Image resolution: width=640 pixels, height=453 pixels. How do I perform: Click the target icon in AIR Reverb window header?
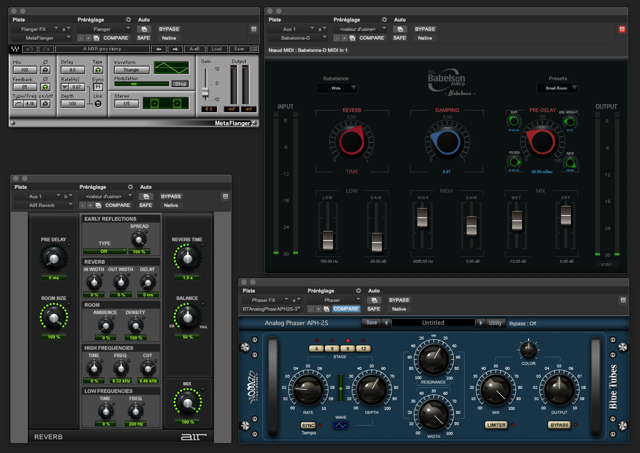[x=225, y=197]
